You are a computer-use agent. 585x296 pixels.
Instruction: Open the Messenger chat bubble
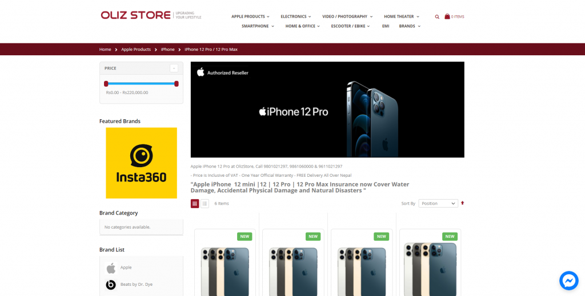[x=568, y=281]
